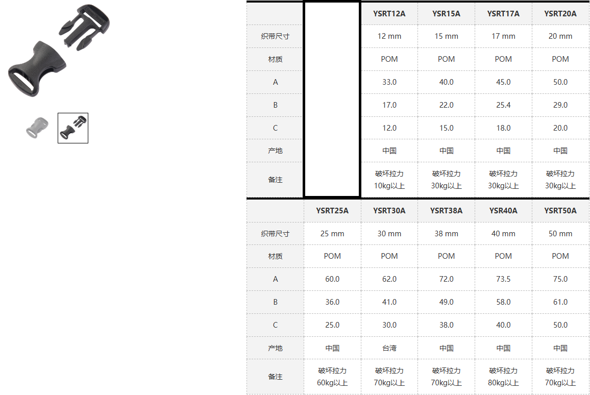Click the YSRT50A model header
Screen dimensions: 590x395
pos(560,210)
